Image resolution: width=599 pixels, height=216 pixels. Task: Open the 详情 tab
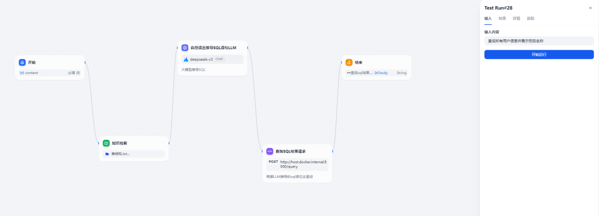(516, 18)
